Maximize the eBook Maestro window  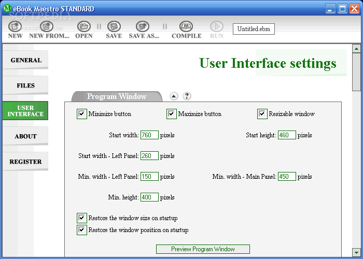coord(342,9)
